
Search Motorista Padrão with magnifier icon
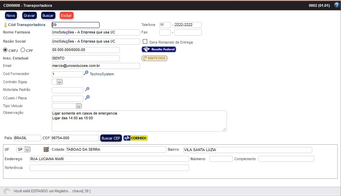[87, 89]
